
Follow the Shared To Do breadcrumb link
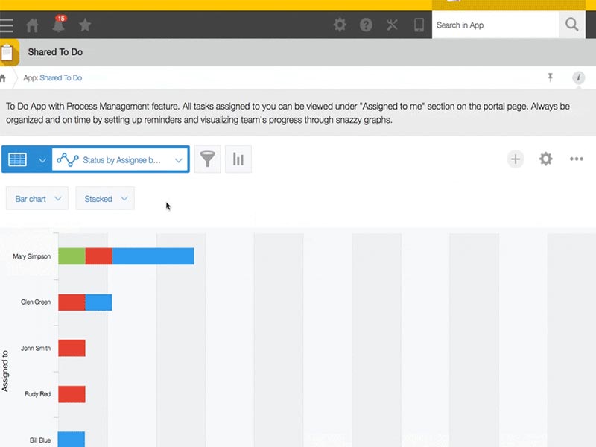tap(60, 77)
